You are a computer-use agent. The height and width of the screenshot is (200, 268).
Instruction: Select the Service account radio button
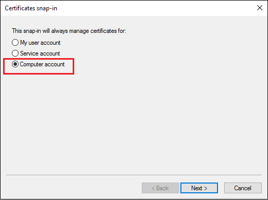(x=15, y=53)
